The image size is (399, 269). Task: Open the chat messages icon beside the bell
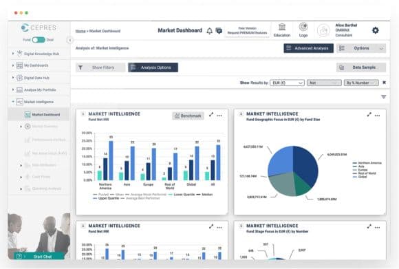click(219, 31)
